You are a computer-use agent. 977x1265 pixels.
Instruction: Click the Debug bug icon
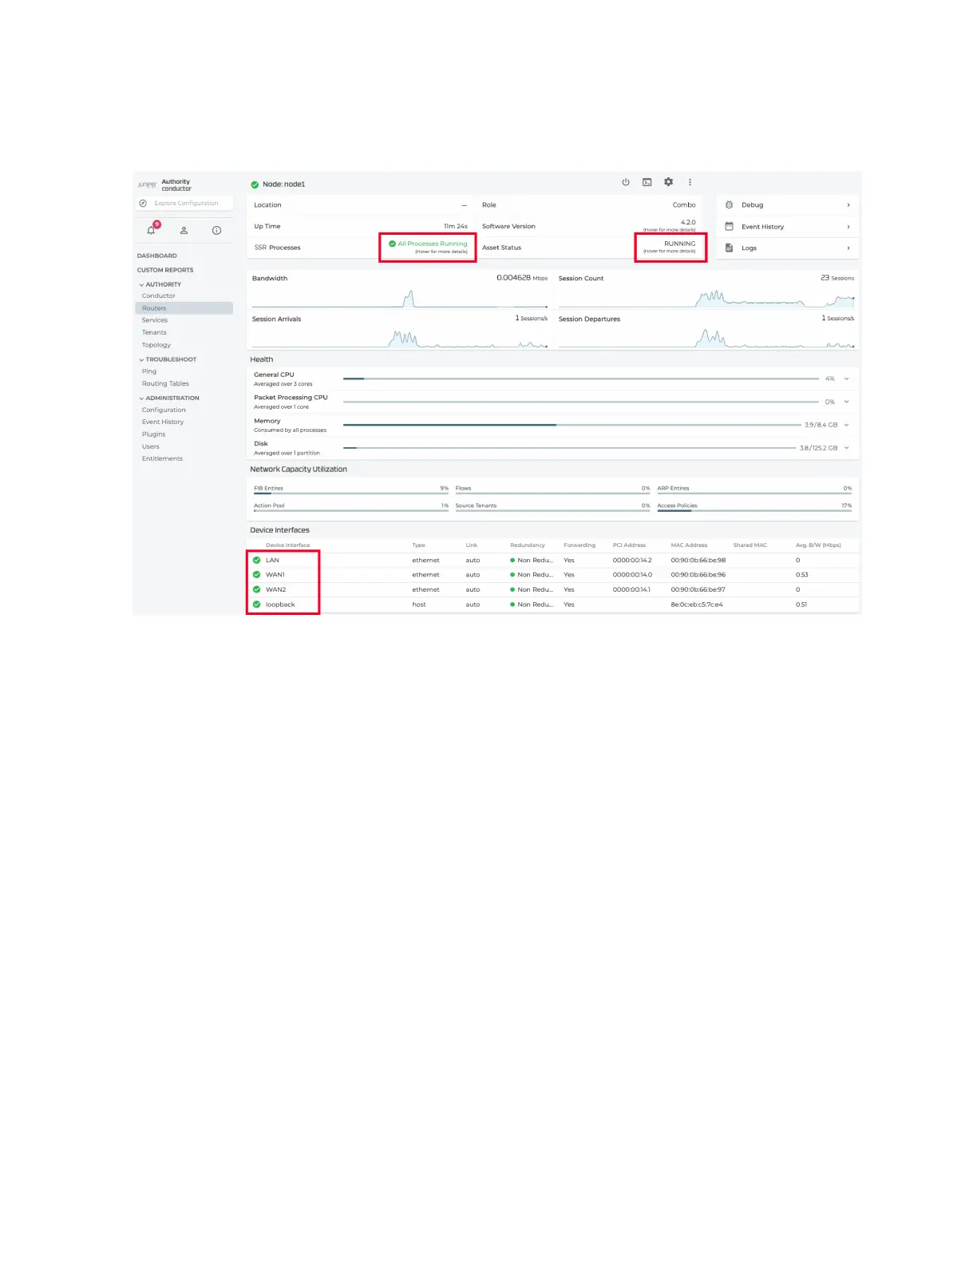[x=729, y=204]
